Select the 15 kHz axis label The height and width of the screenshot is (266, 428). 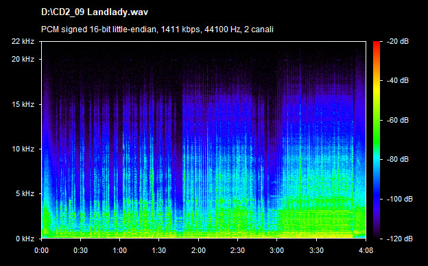point(23,104)
